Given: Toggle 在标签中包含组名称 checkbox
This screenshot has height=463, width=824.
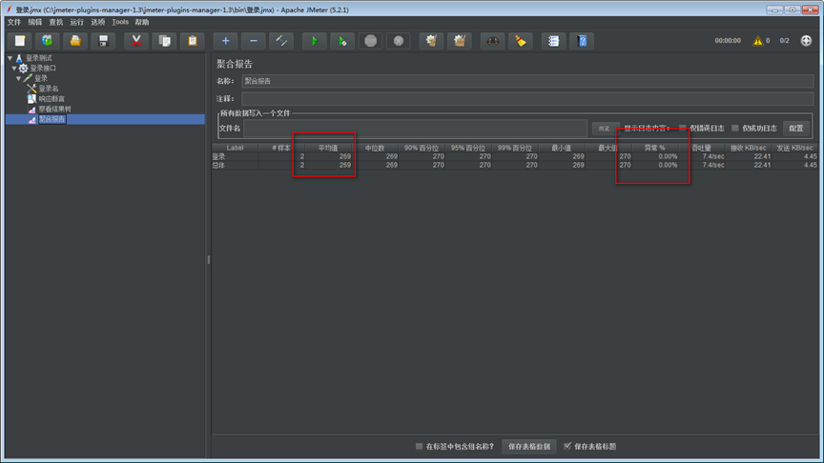Looking at the screenshot, I should point(419,446).
